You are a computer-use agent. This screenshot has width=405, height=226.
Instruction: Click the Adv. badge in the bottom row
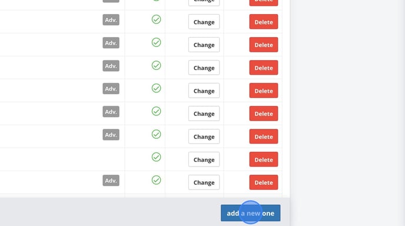coord(111,181)
